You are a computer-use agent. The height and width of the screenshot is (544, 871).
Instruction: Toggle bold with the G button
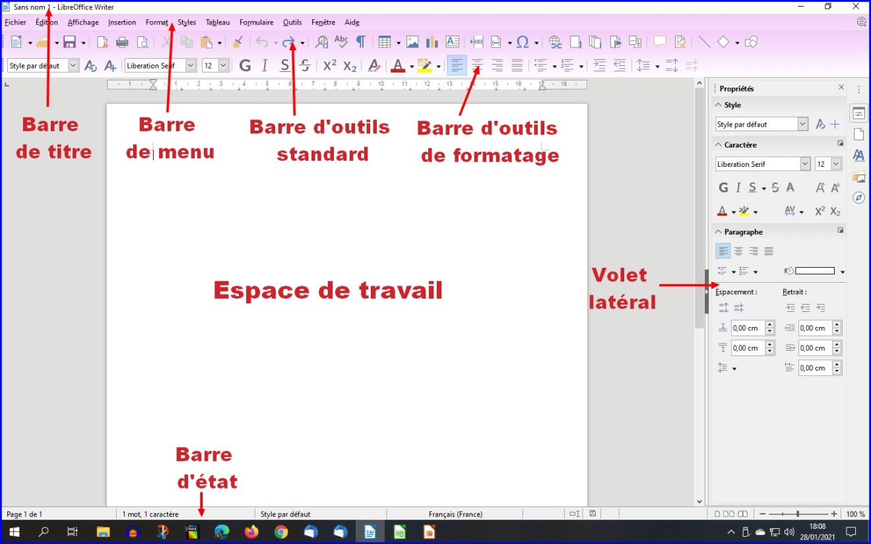[245, 65]
